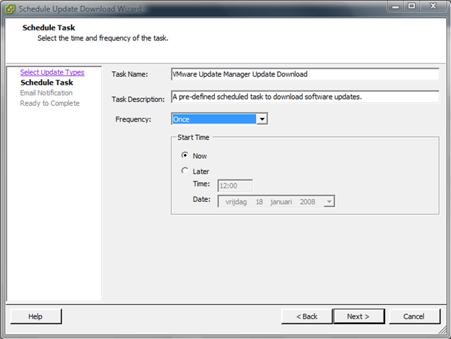451x339 pixels.
Task: Focus the Task Description text field
Action: (x=304, y=97)
